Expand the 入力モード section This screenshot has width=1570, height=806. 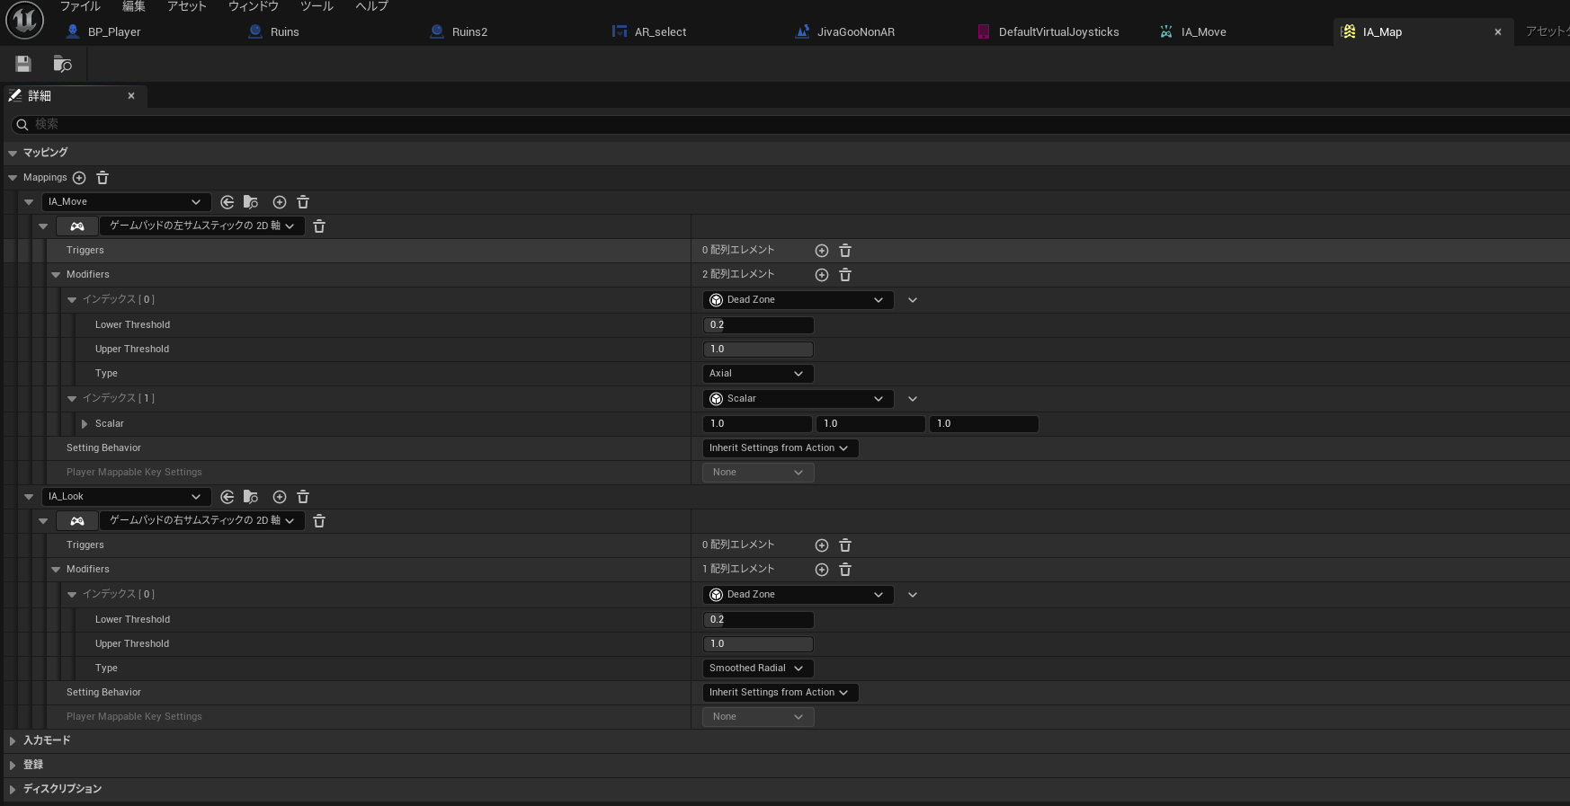pyautogui.click(x=13, y=741)
